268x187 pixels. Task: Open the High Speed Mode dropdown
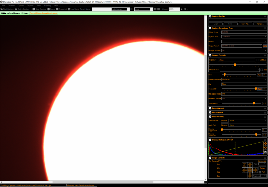[x=244, y=94]
